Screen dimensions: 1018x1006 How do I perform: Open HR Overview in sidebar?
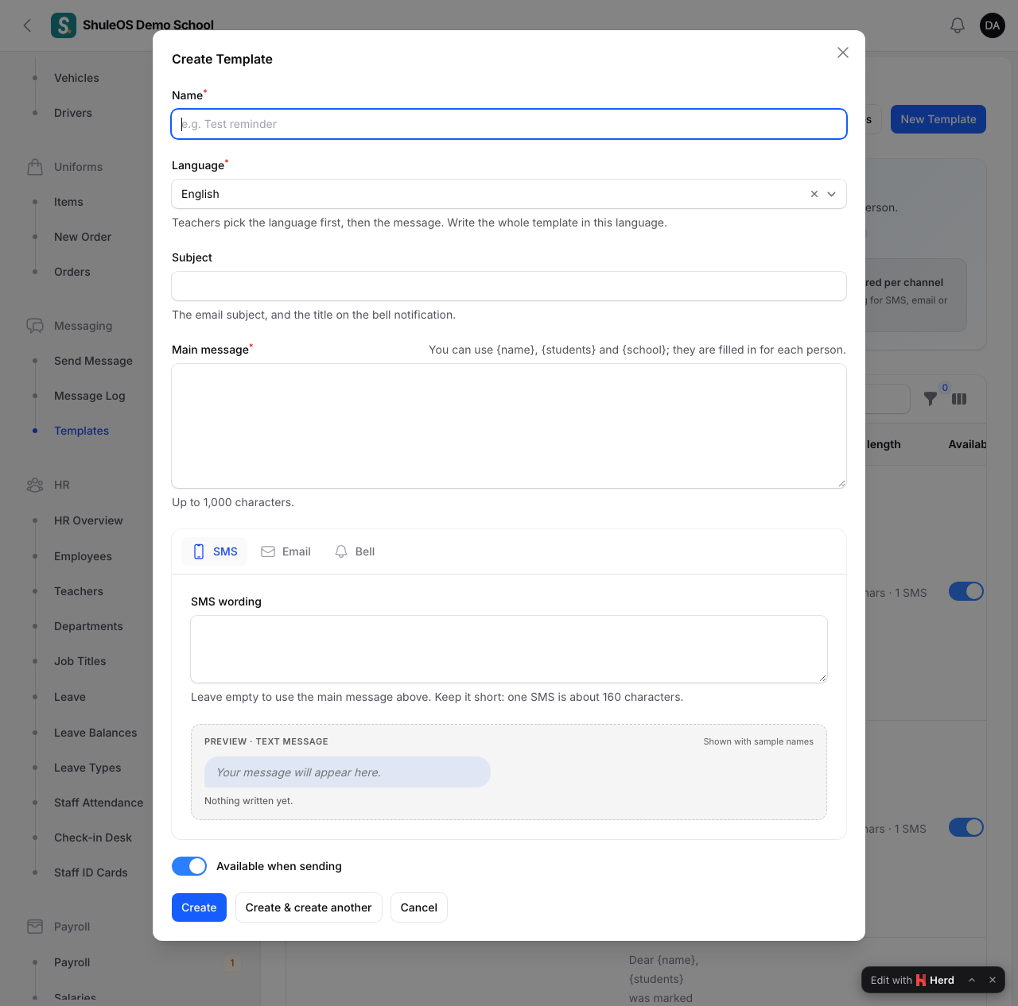pyautogui.click(x=88, y=520)
